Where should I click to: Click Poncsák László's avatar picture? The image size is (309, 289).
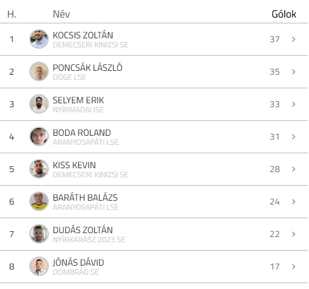pos(39,71)
